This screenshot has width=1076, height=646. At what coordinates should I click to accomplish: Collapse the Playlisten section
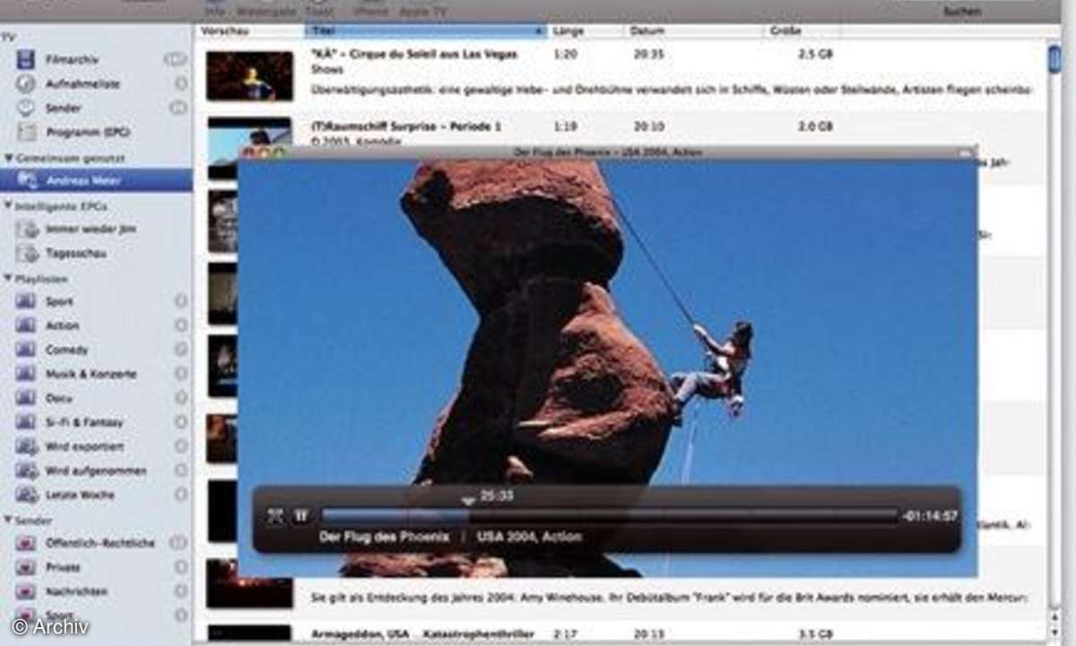pyautogui.click(x=8, y=279)
